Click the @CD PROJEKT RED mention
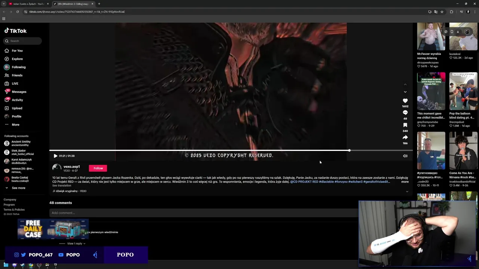 [304, 182]
